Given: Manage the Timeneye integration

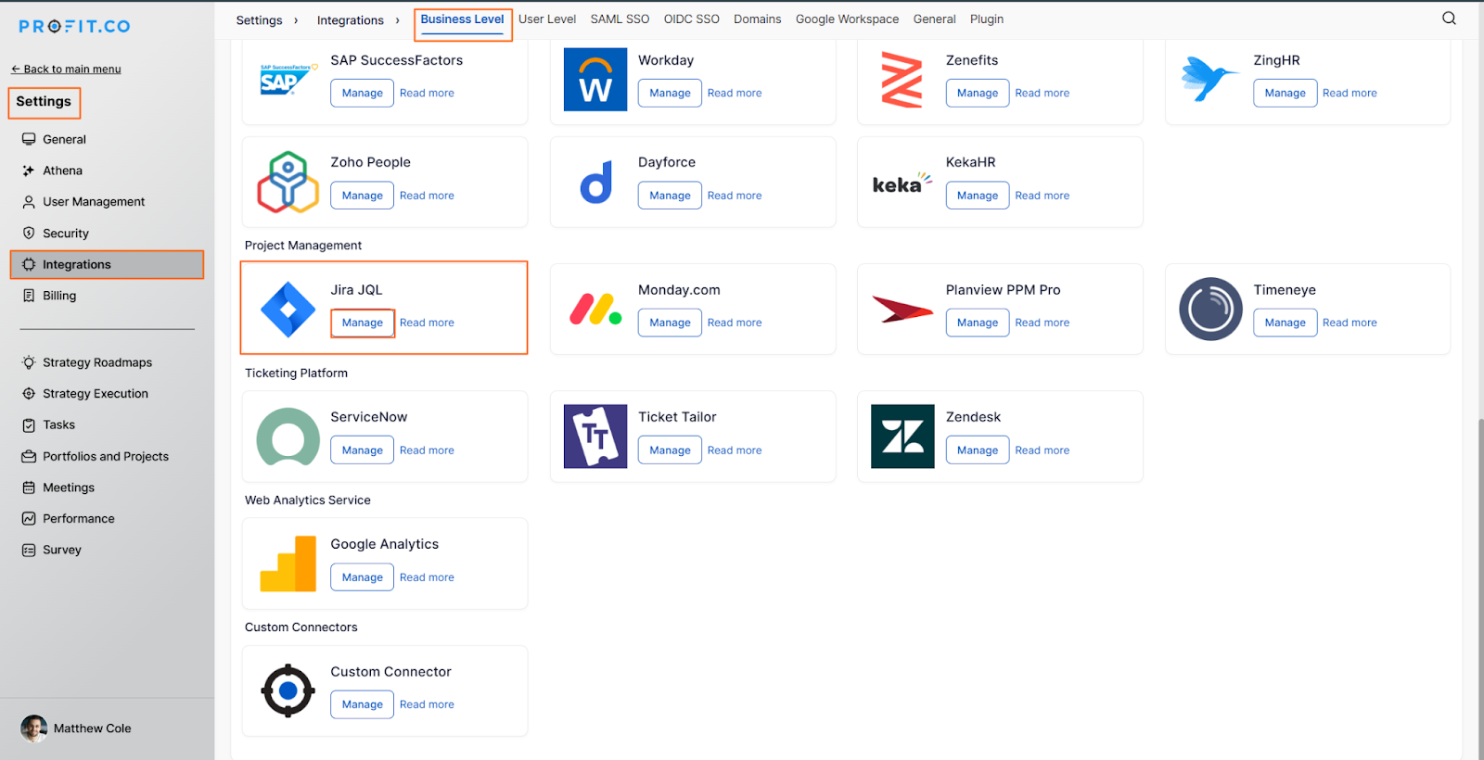Looking at the screenshot, I should [x=1286, y=323].
